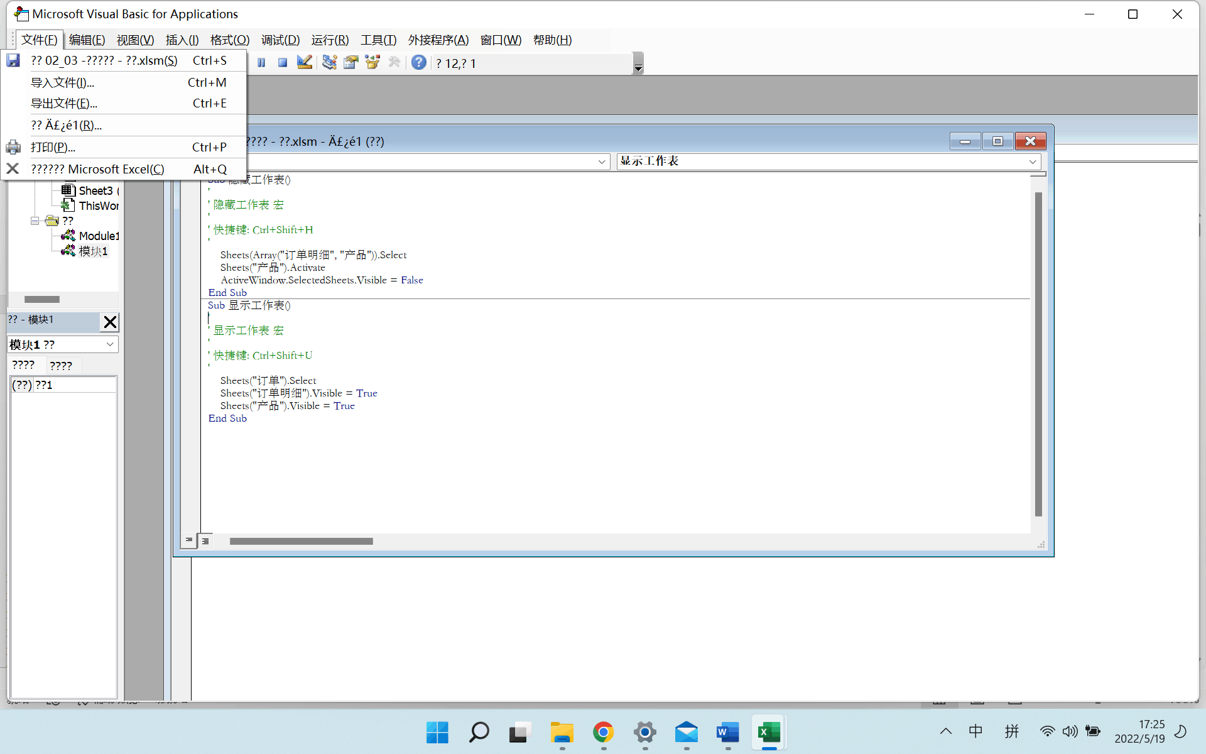Image resolution: width=1206 pixels, height=754 pixels.
Task: Click the Reset/Stop macro icon
Action: click(282, 62)
